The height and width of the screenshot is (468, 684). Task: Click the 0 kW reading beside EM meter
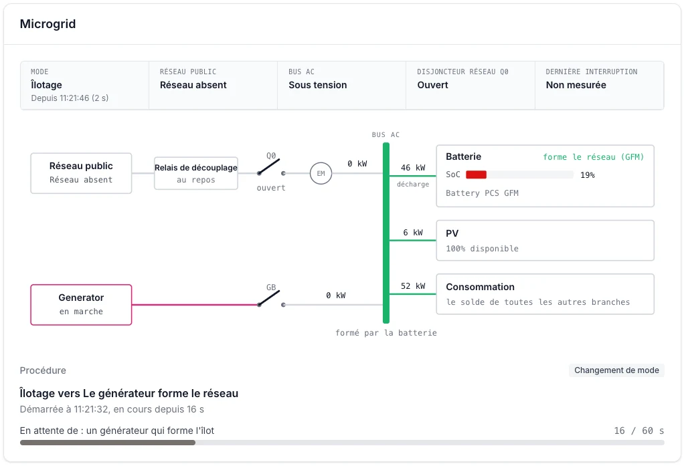[x=357, y=164]
